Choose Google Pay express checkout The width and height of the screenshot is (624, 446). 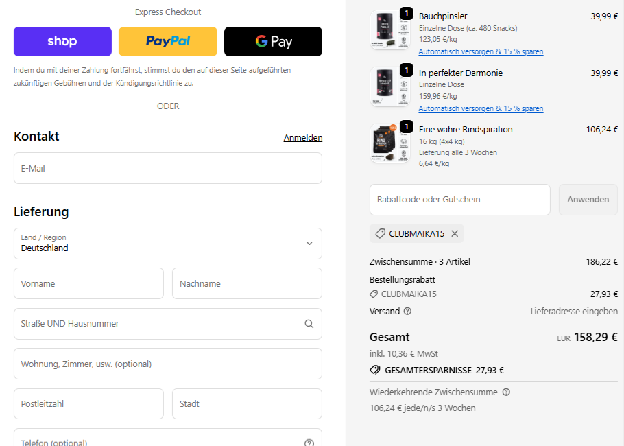coord(273,41)
